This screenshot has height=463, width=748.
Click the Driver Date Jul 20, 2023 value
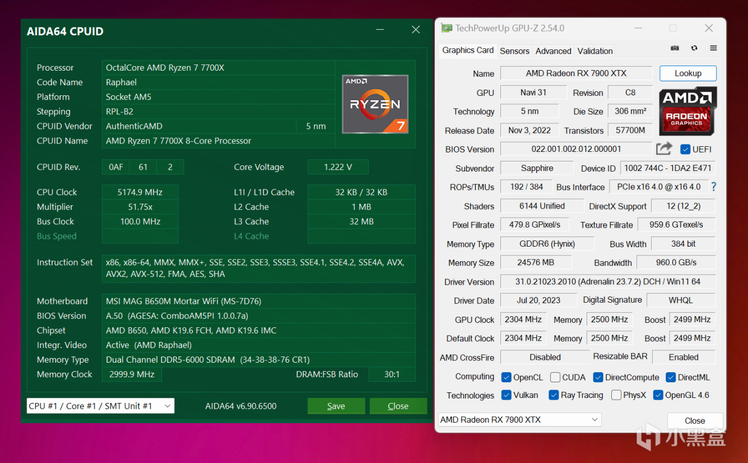pyautogui.click(x=538, y=300)
